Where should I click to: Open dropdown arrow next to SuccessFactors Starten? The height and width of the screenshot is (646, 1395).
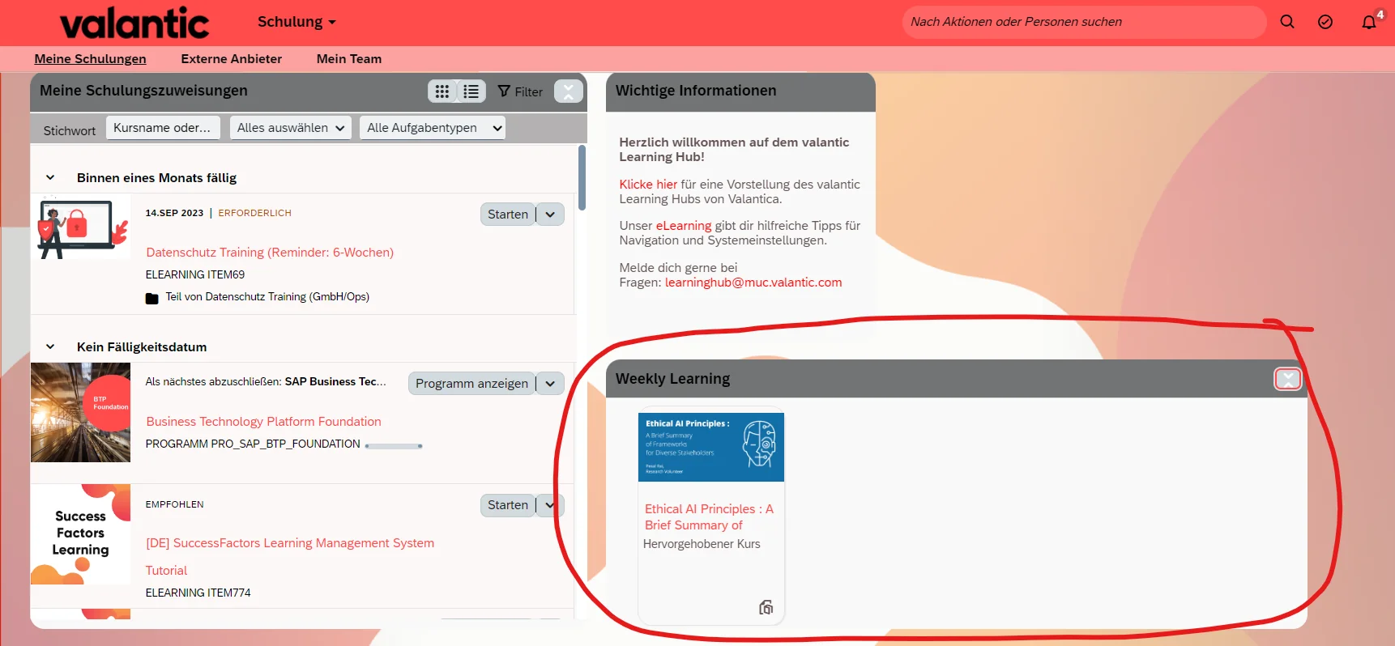550,505
